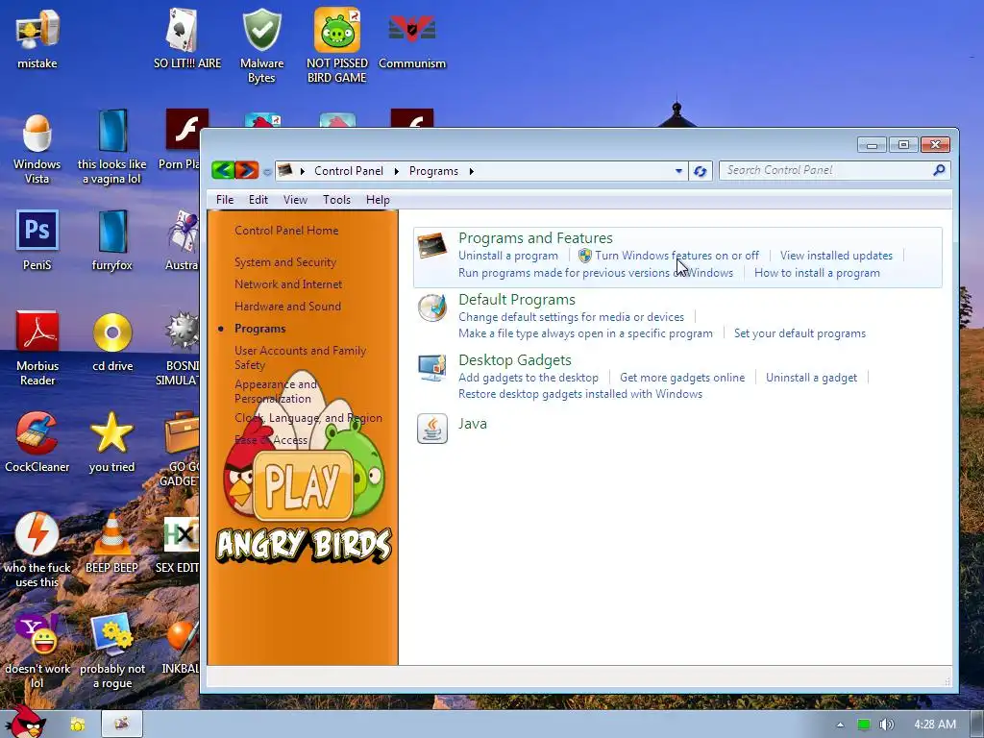Open the Edit menu
The image size is (984, 738).
[258, 200]
